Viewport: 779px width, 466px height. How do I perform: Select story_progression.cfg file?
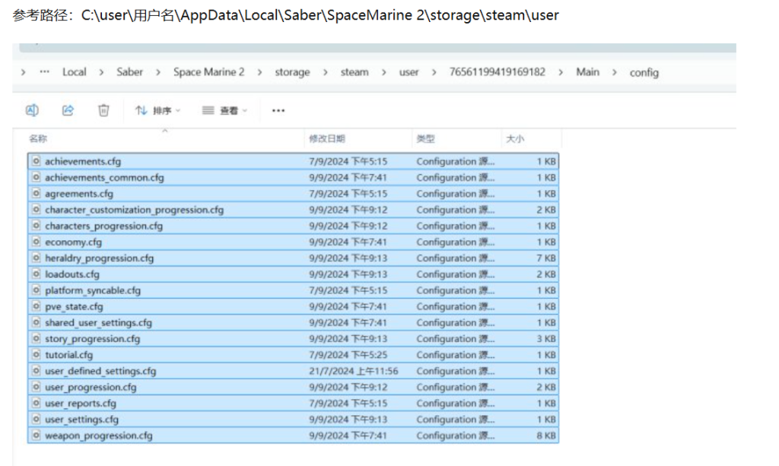(x=293, y=338)
